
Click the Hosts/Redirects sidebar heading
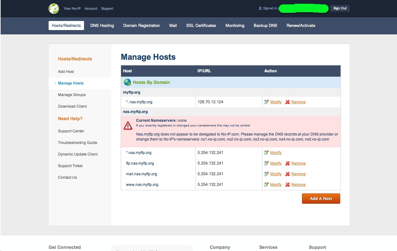(75, 59)
